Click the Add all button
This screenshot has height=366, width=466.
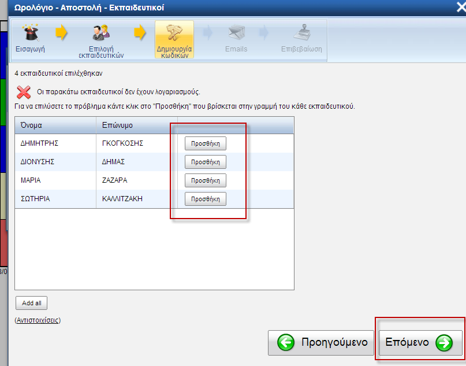coord(31,304)
